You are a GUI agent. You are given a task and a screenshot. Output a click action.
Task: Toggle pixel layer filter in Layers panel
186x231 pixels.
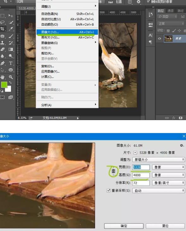click(x=183, y=16)
